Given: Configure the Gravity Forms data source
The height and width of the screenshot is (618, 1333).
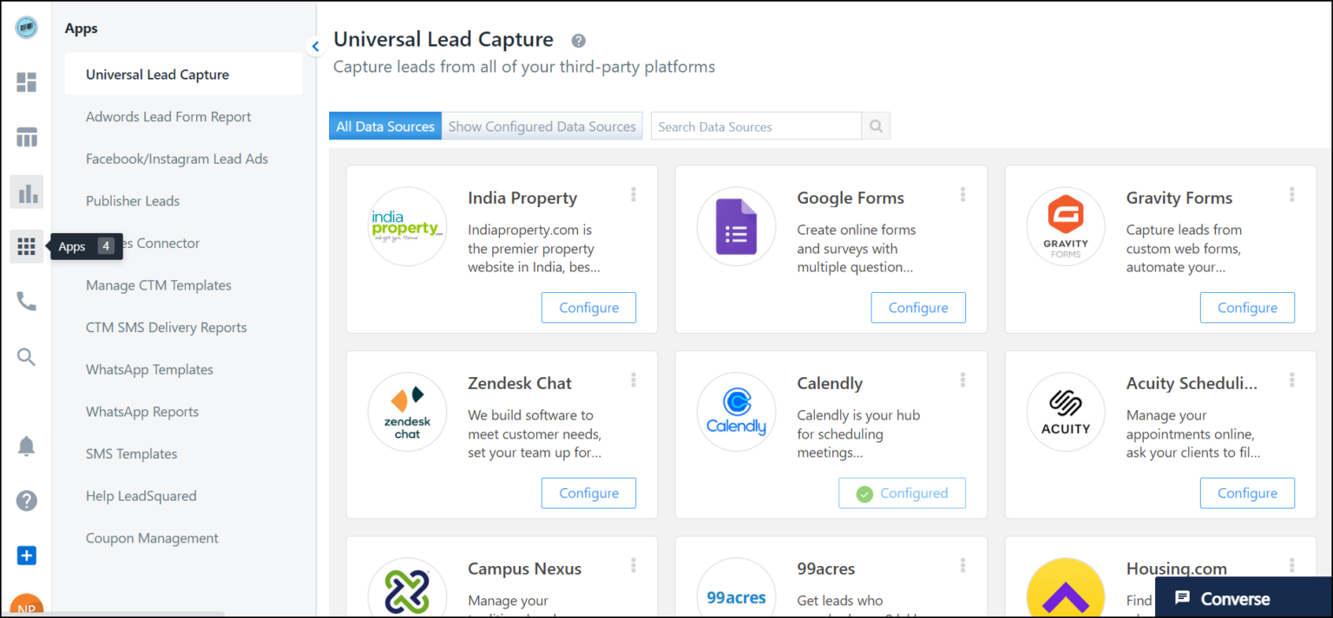Looking at the screenshot, I should click(x=1247, y=308).
